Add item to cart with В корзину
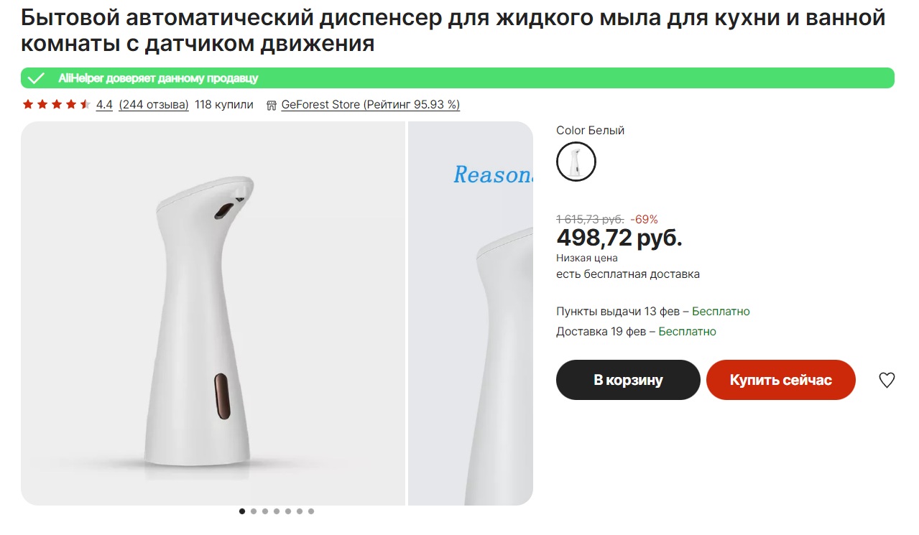Viewport: 919px width, 535px height. (628, 380)
